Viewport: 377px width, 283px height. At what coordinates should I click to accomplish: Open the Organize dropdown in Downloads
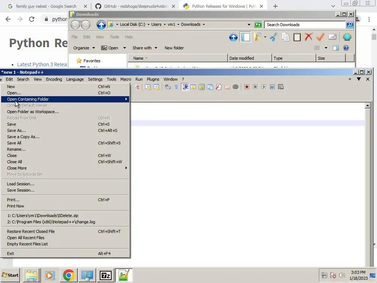click(84, 48)
